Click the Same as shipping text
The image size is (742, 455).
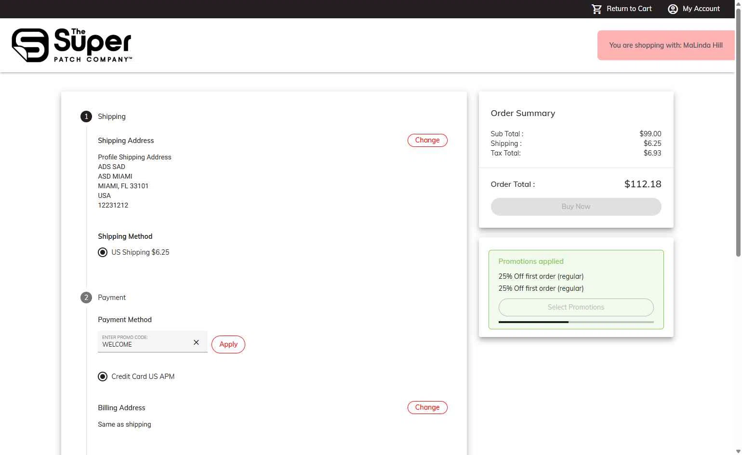click(124, 424)
